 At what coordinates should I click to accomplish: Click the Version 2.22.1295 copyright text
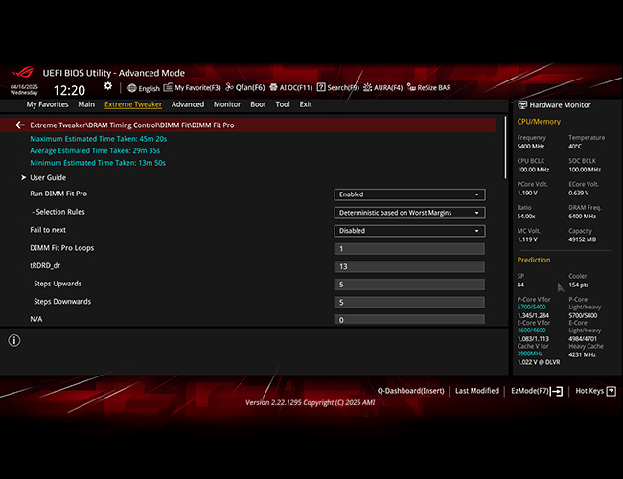click(310, 402)
